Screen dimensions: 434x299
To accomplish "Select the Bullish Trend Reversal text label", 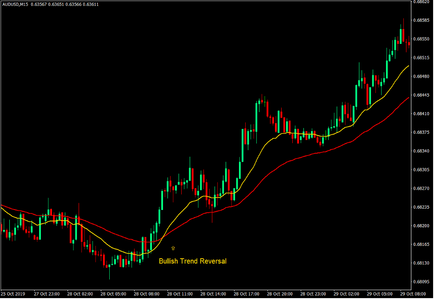I will click(192, 261).
